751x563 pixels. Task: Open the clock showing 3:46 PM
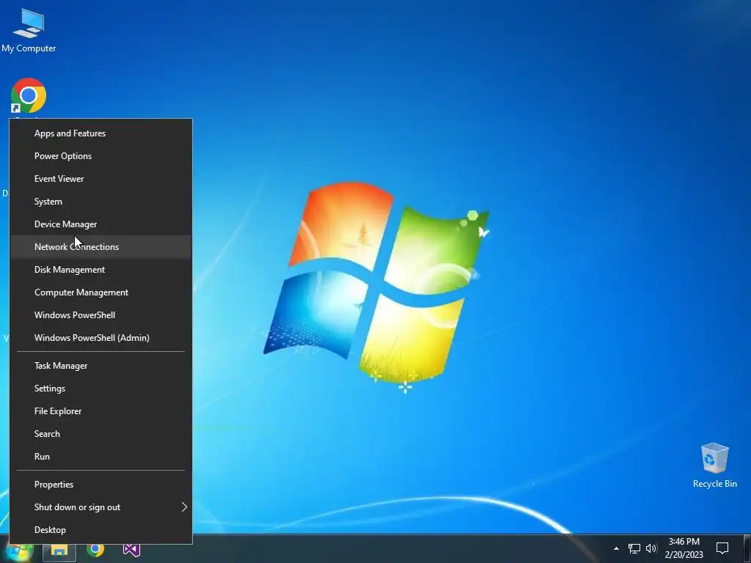(x=684, y=548)
